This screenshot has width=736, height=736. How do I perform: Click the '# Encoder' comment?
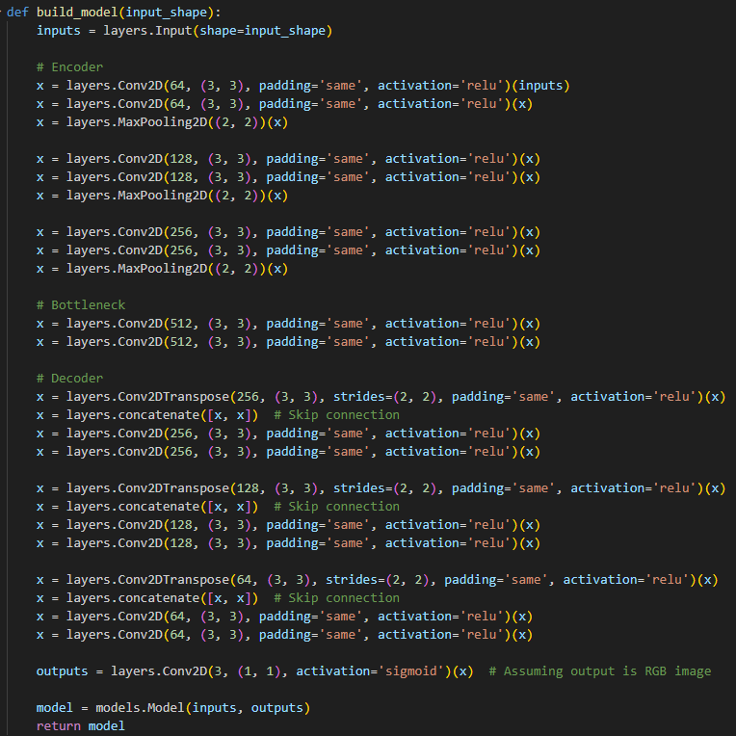(70, 67)
